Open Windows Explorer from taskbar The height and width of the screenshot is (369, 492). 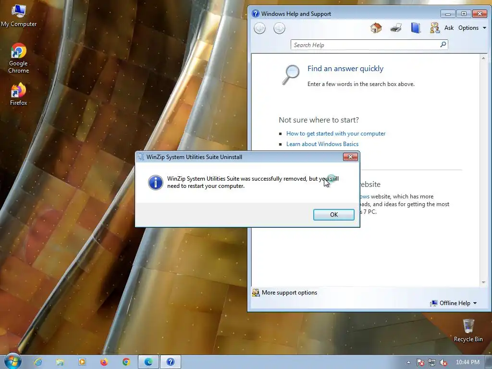coord(60,362)
